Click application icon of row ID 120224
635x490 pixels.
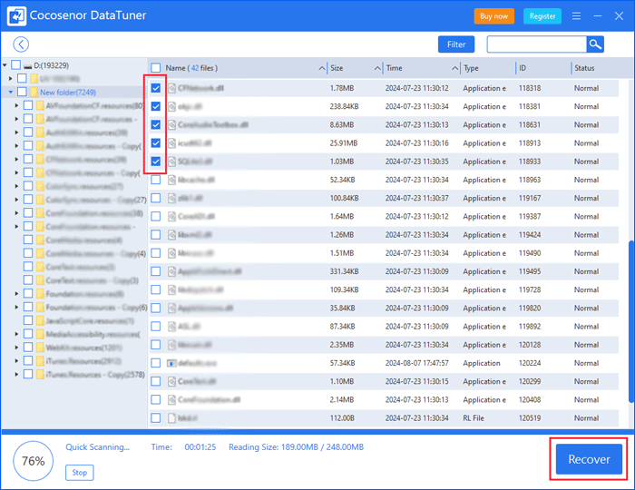pyautogui.click(x=171, y=363)
